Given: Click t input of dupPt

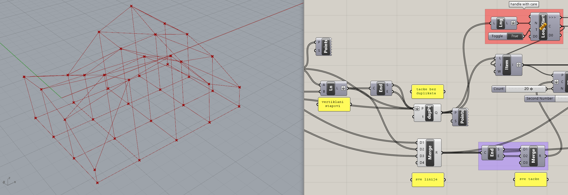Looking at the screenshot, I should [422, 117].
